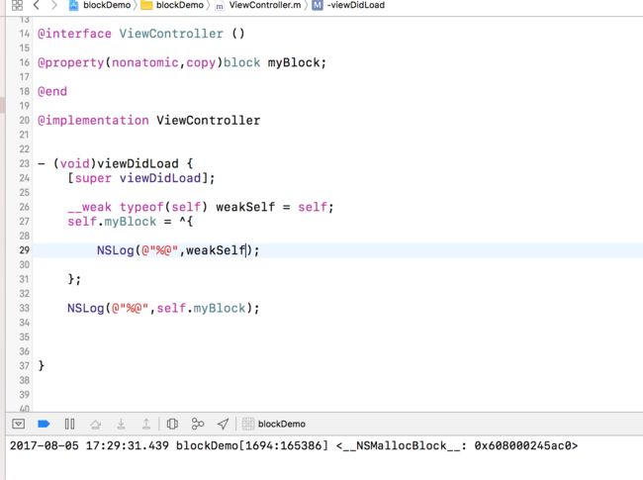
Task: Click "__weak typeof(self) weakSelf = self;" line
Action: tap(201, 207)
